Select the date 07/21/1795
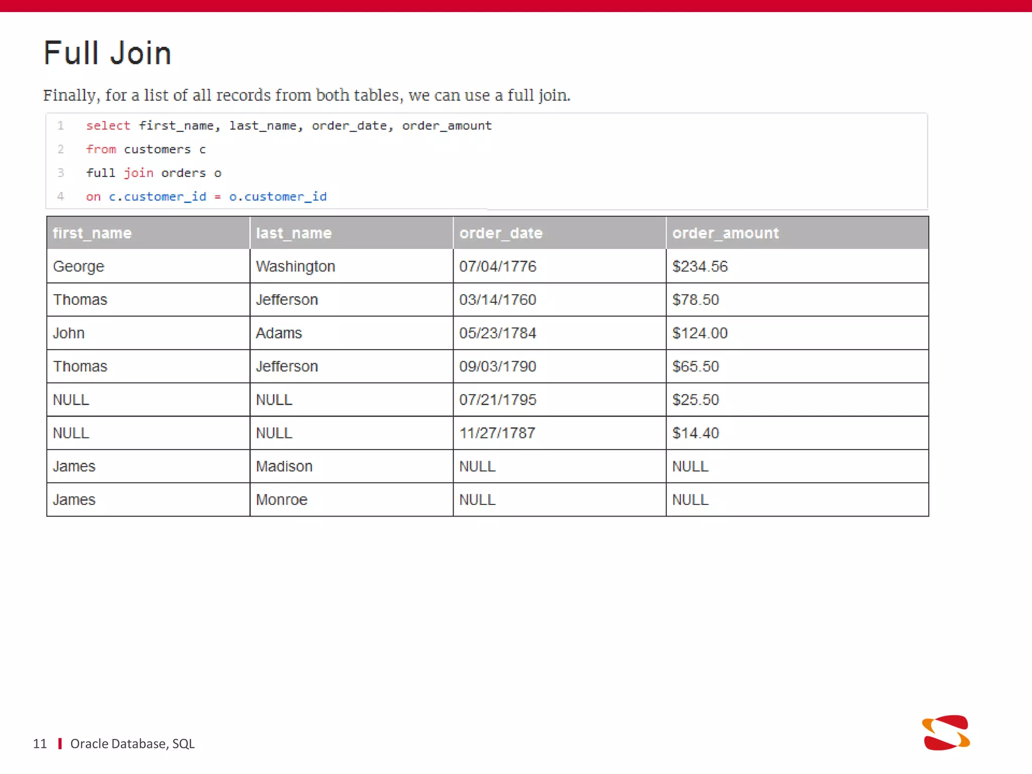The width and height of the screenshot is (1032, 774). coord(559,400)
